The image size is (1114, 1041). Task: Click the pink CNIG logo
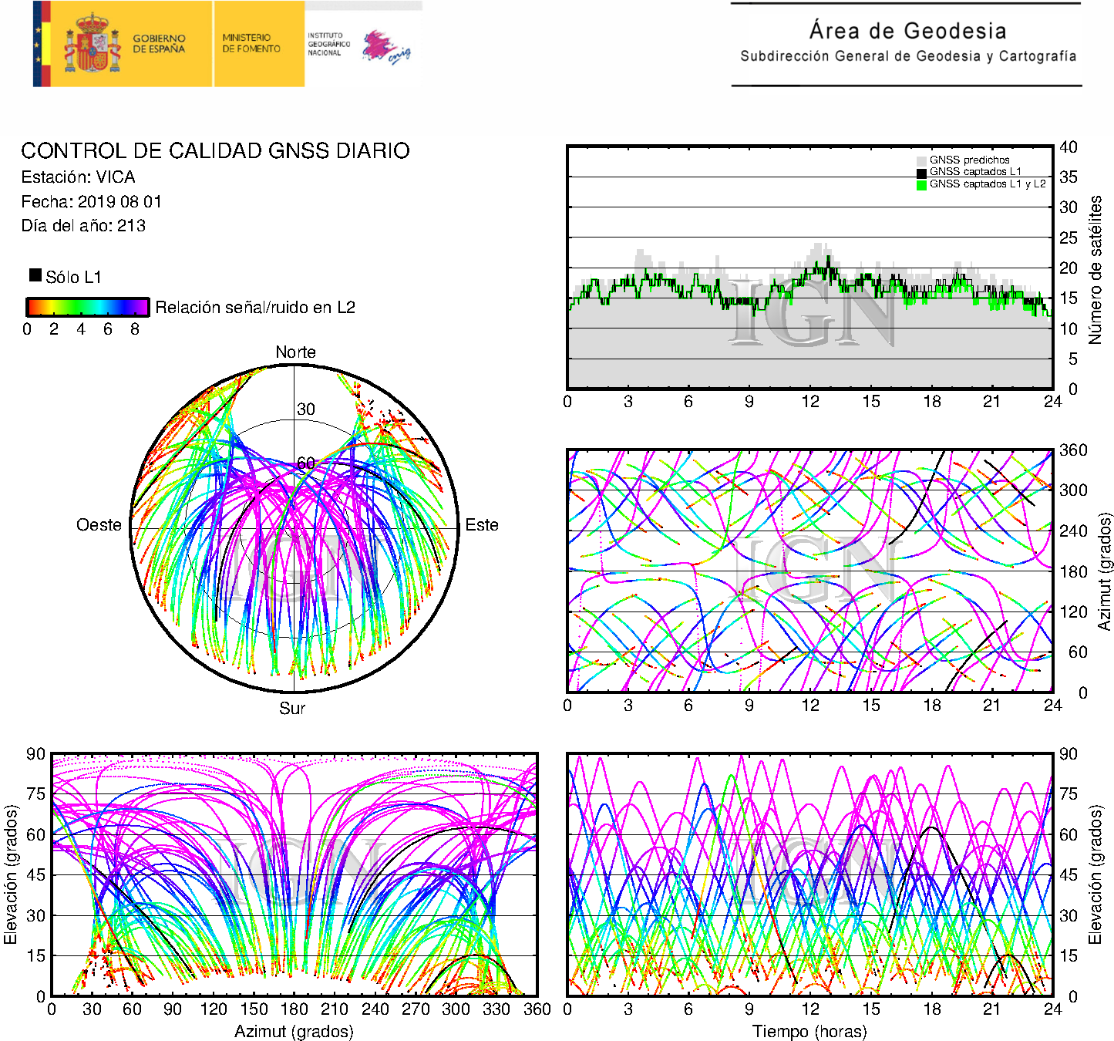point(385,48)
